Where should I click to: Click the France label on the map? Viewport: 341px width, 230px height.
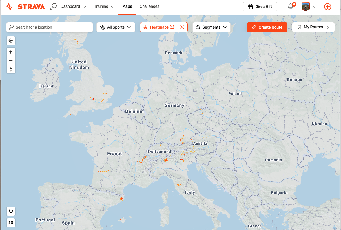click(x=115, y=154)
